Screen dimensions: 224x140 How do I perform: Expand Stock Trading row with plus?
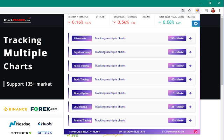tap(190, 79)
